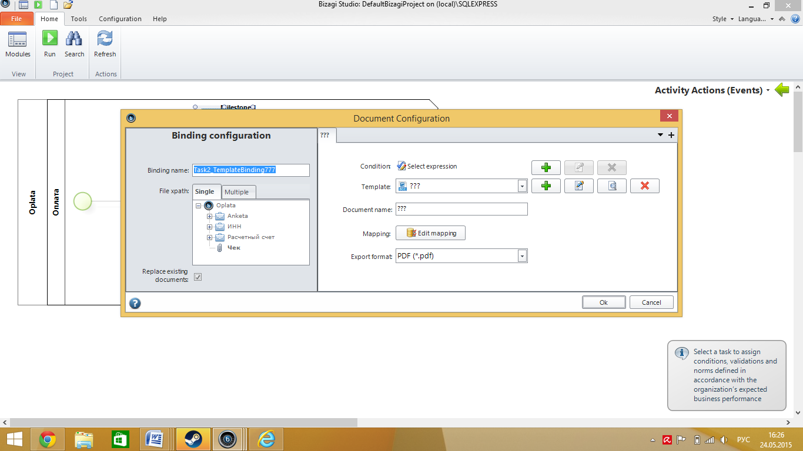803x451 pixels.
Task: Open the Template dropdown
Action: 522,186
